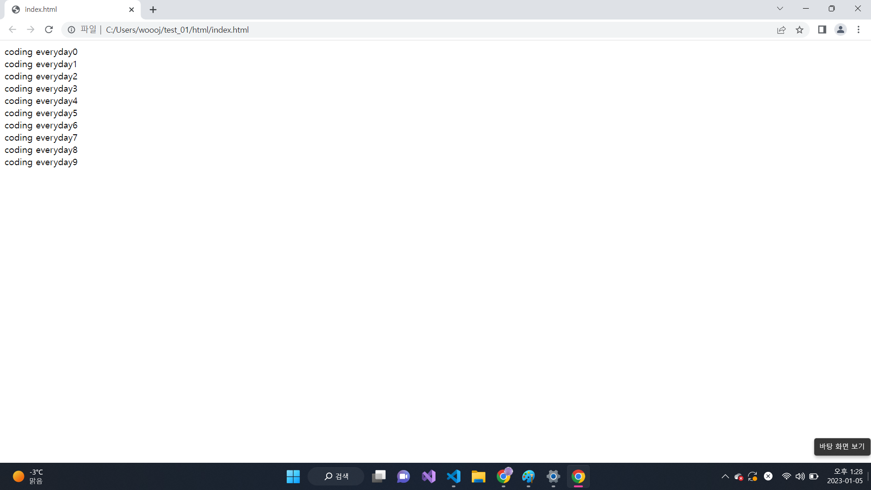The width and height of the screenshot is (871, 490).
Task: Click the share page icon
Action: [781, 30]
